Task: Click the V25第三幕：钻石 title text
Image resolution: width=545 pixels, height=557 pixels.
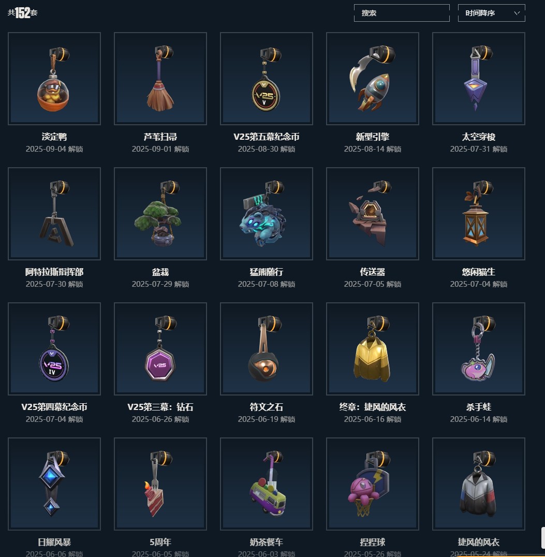Action: coord(160,407)
